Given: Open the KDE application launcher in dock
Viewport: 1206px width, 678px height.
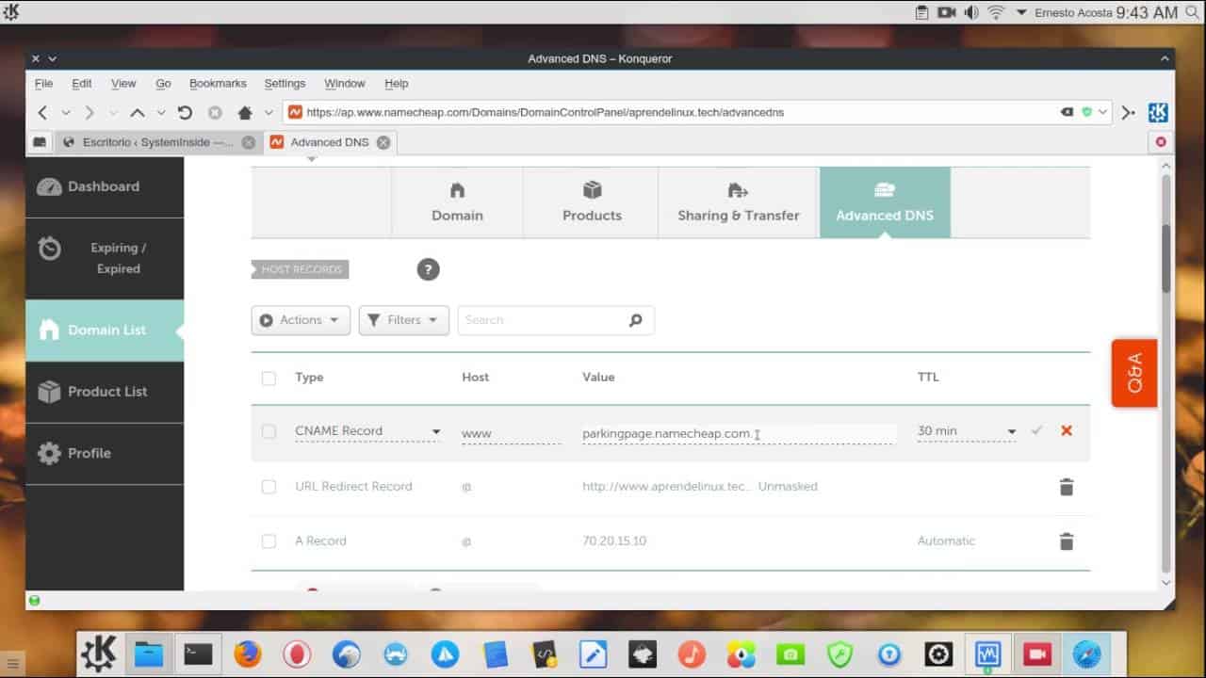Looking at the screenshot, I should (x=99, y=654).
